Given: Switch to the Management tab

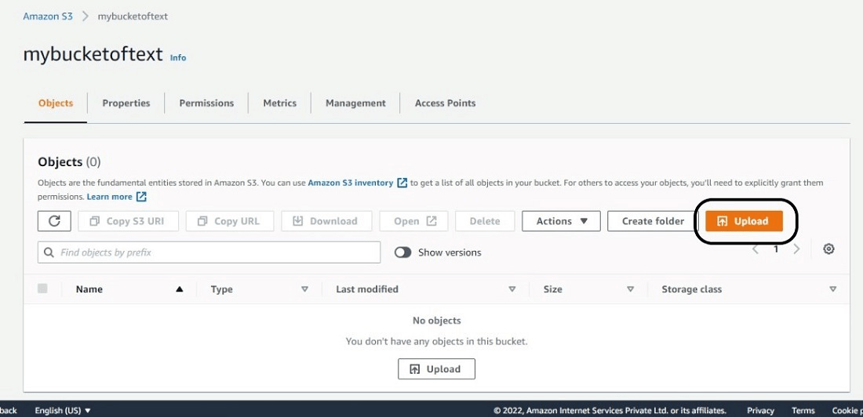Looking at the screenshot, I should 355,103.
